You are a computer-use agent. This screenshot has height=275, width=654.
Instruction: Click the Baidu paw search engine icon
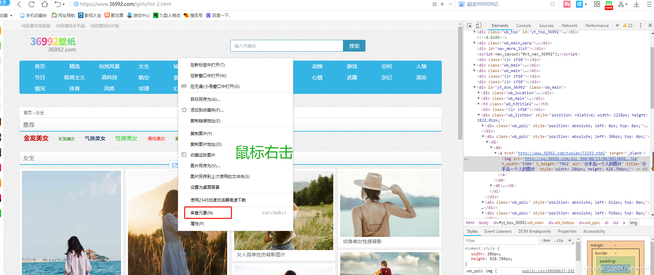coord(462,4)
